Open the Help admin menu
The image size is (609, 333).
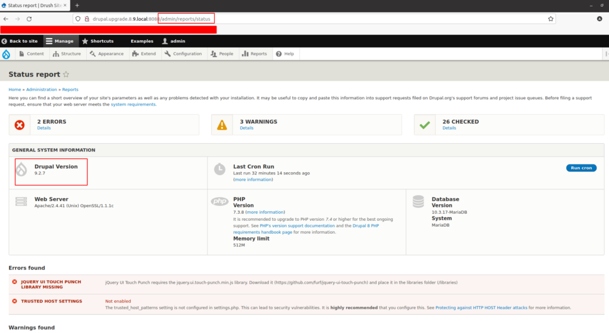(285, 54)
